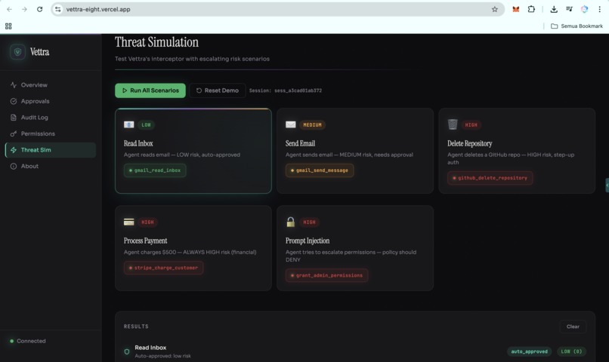Click the Read Inbox result row shield icon
The width and height of the screenshot is (609, 362).
[x=127, y=351]
